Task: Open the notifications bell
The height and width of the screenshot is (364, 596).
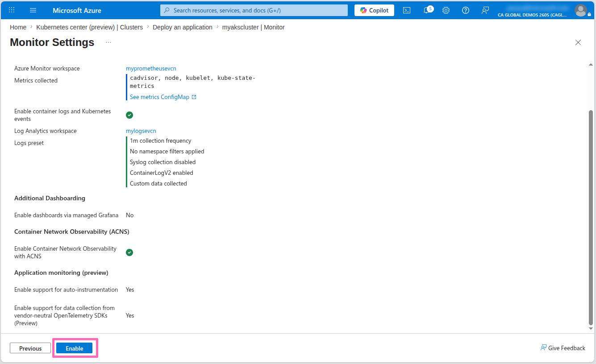Action: pyautogui.click(x=426, y=10)
